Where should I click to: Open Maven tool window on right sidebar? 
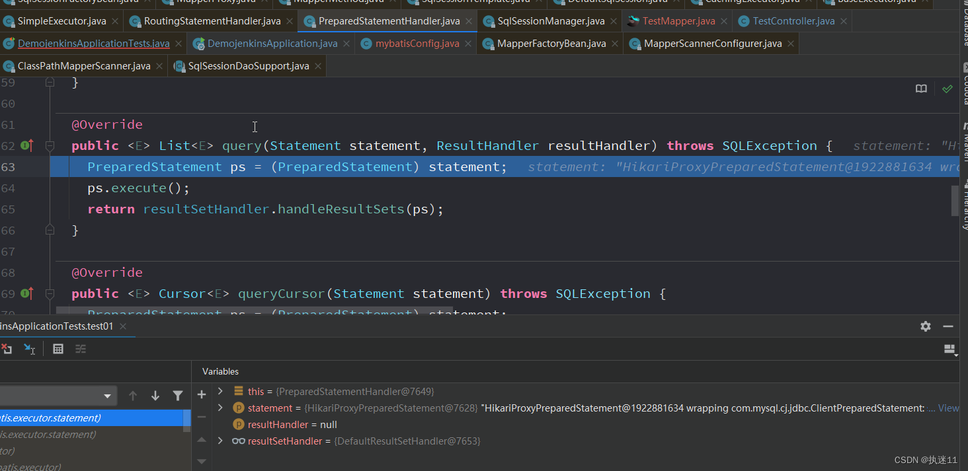[x=964, y=141]
